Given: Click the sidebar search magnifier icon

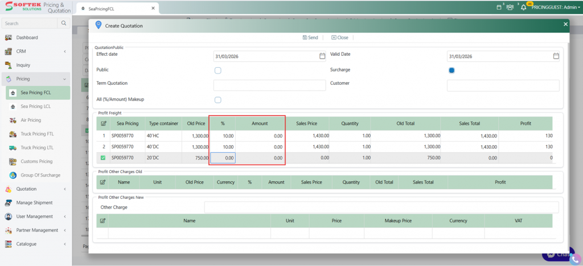Looking at the screenshot, I should point(64,23).
